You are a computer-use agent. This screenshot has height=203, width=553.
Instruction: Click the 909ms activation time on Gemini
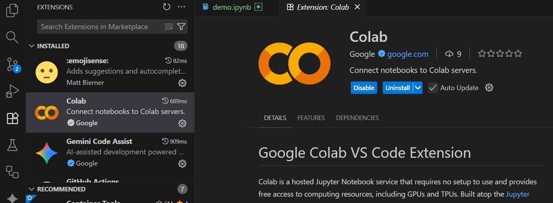[174, 141]
